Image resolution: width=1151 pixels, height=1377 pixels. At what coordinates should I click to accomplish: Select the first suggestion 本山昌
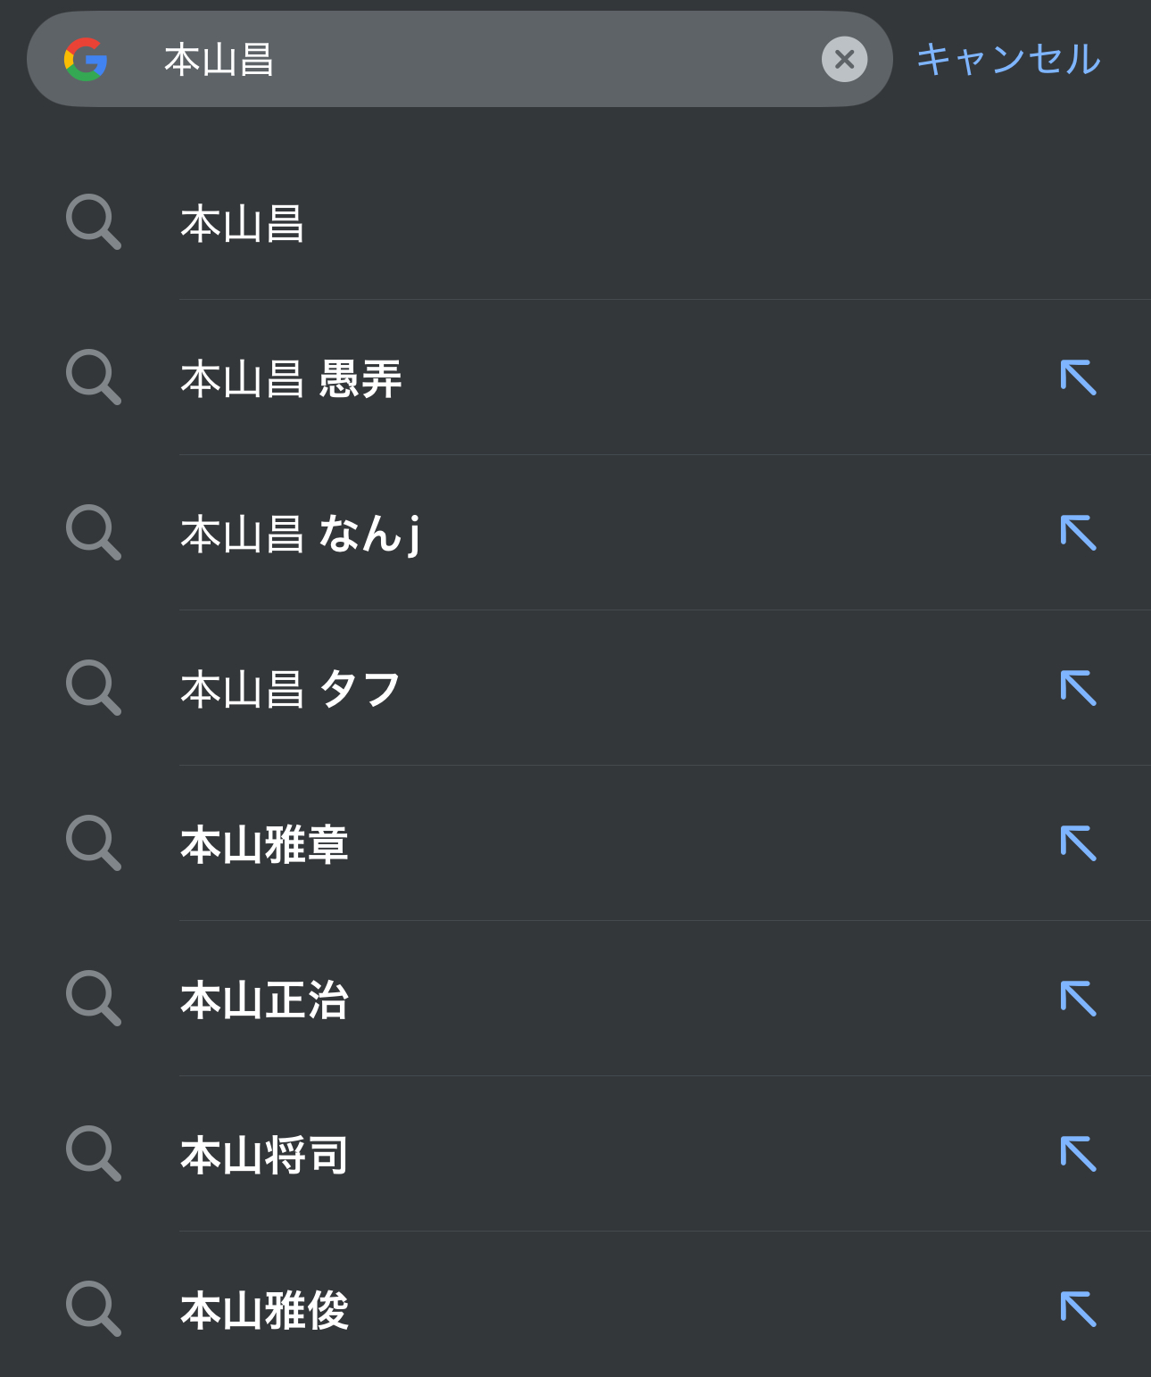(x=243, y=223)
